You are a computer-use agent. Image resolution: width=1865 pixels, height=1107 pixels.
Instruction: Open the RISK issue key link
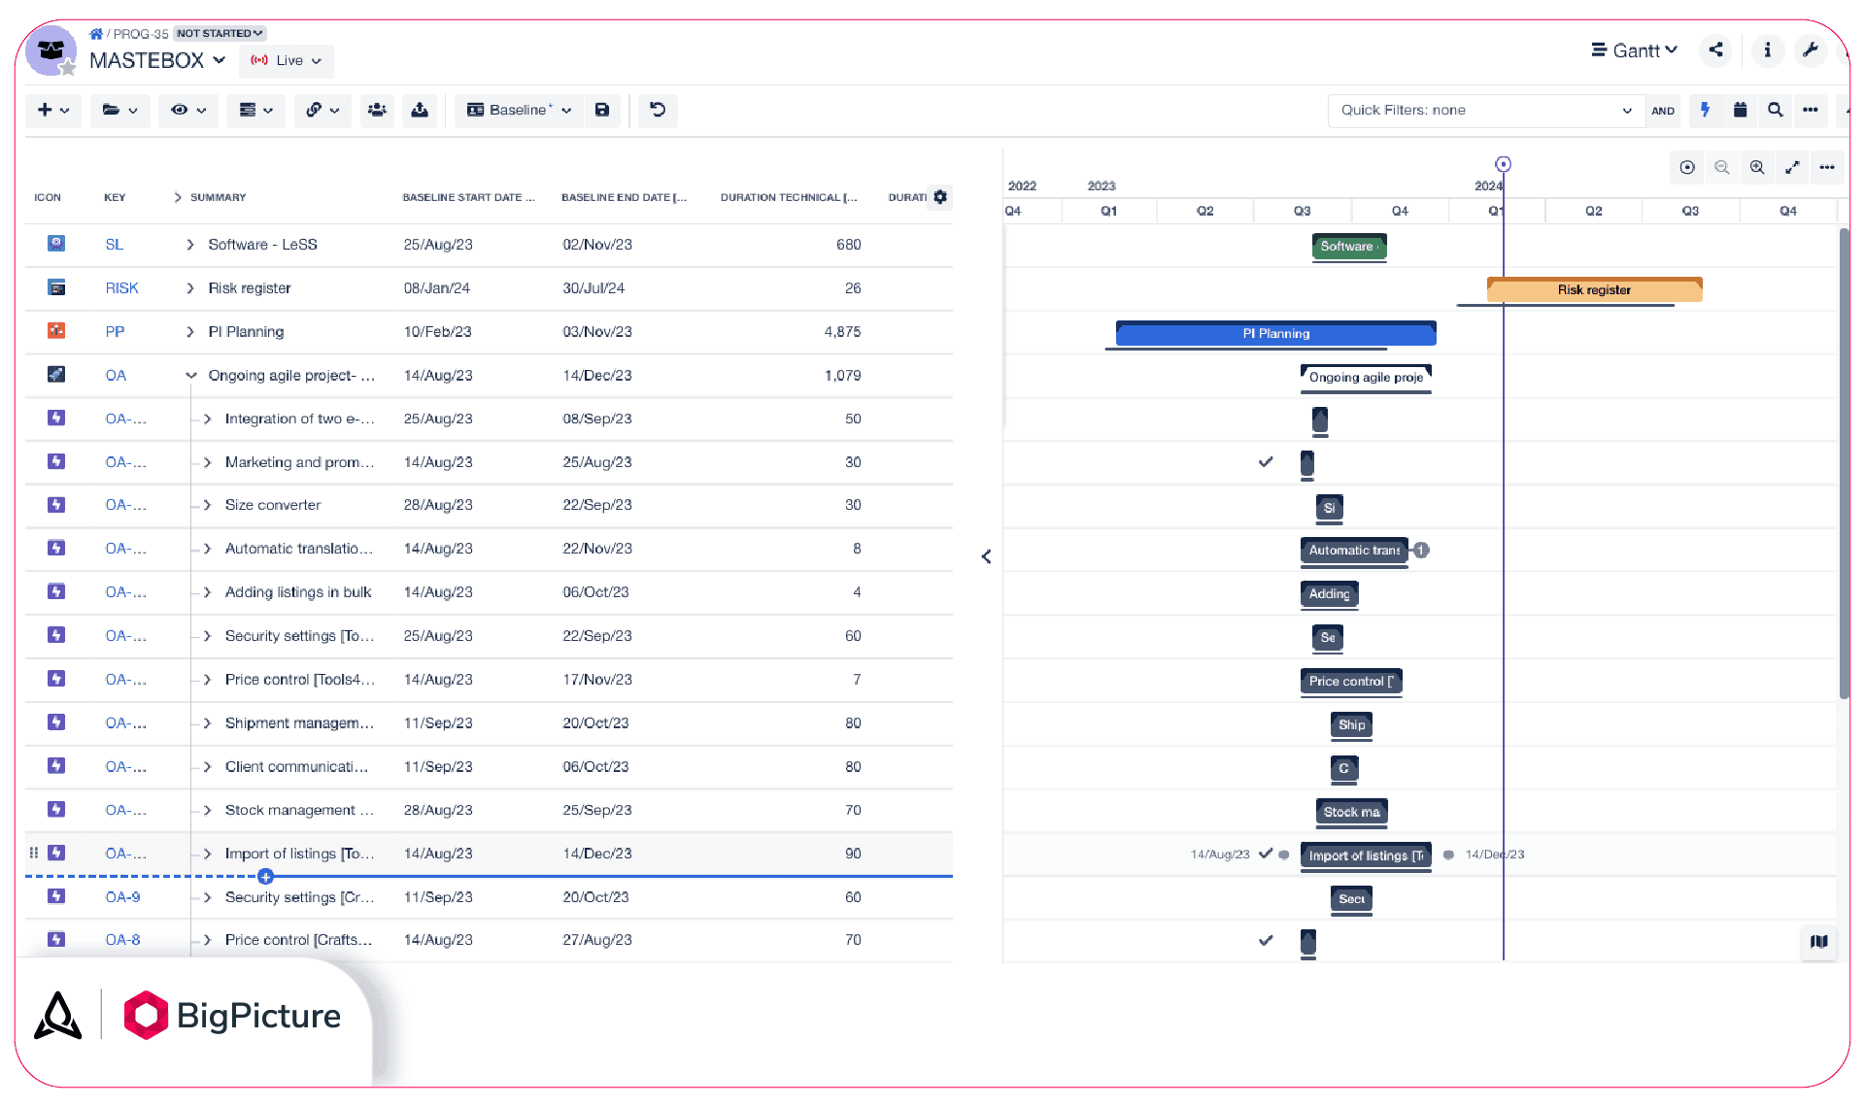pos(121,288)
